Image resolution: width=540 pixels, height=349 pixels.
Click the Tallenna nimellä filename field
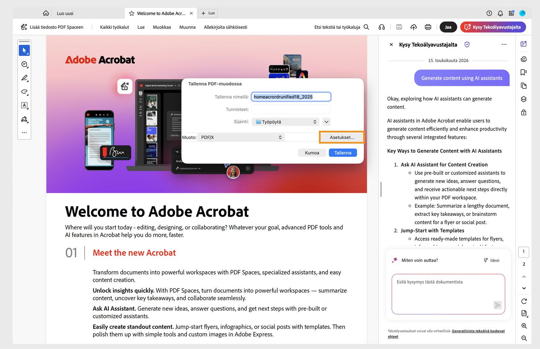tap(291, 97)
